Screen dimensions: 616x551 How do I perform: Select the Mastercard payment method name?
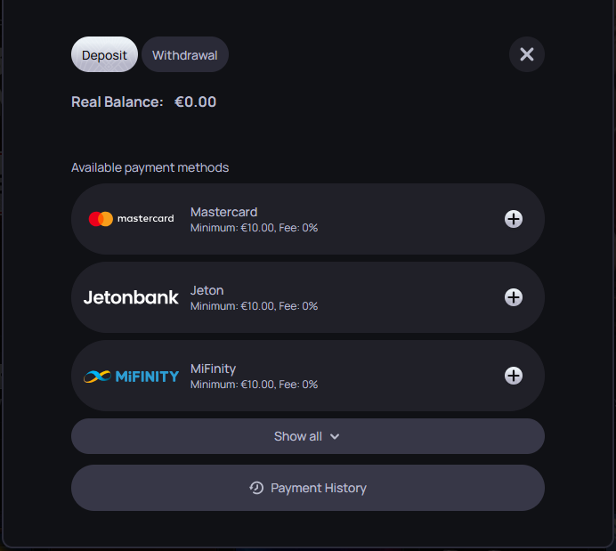coord(223,212)
